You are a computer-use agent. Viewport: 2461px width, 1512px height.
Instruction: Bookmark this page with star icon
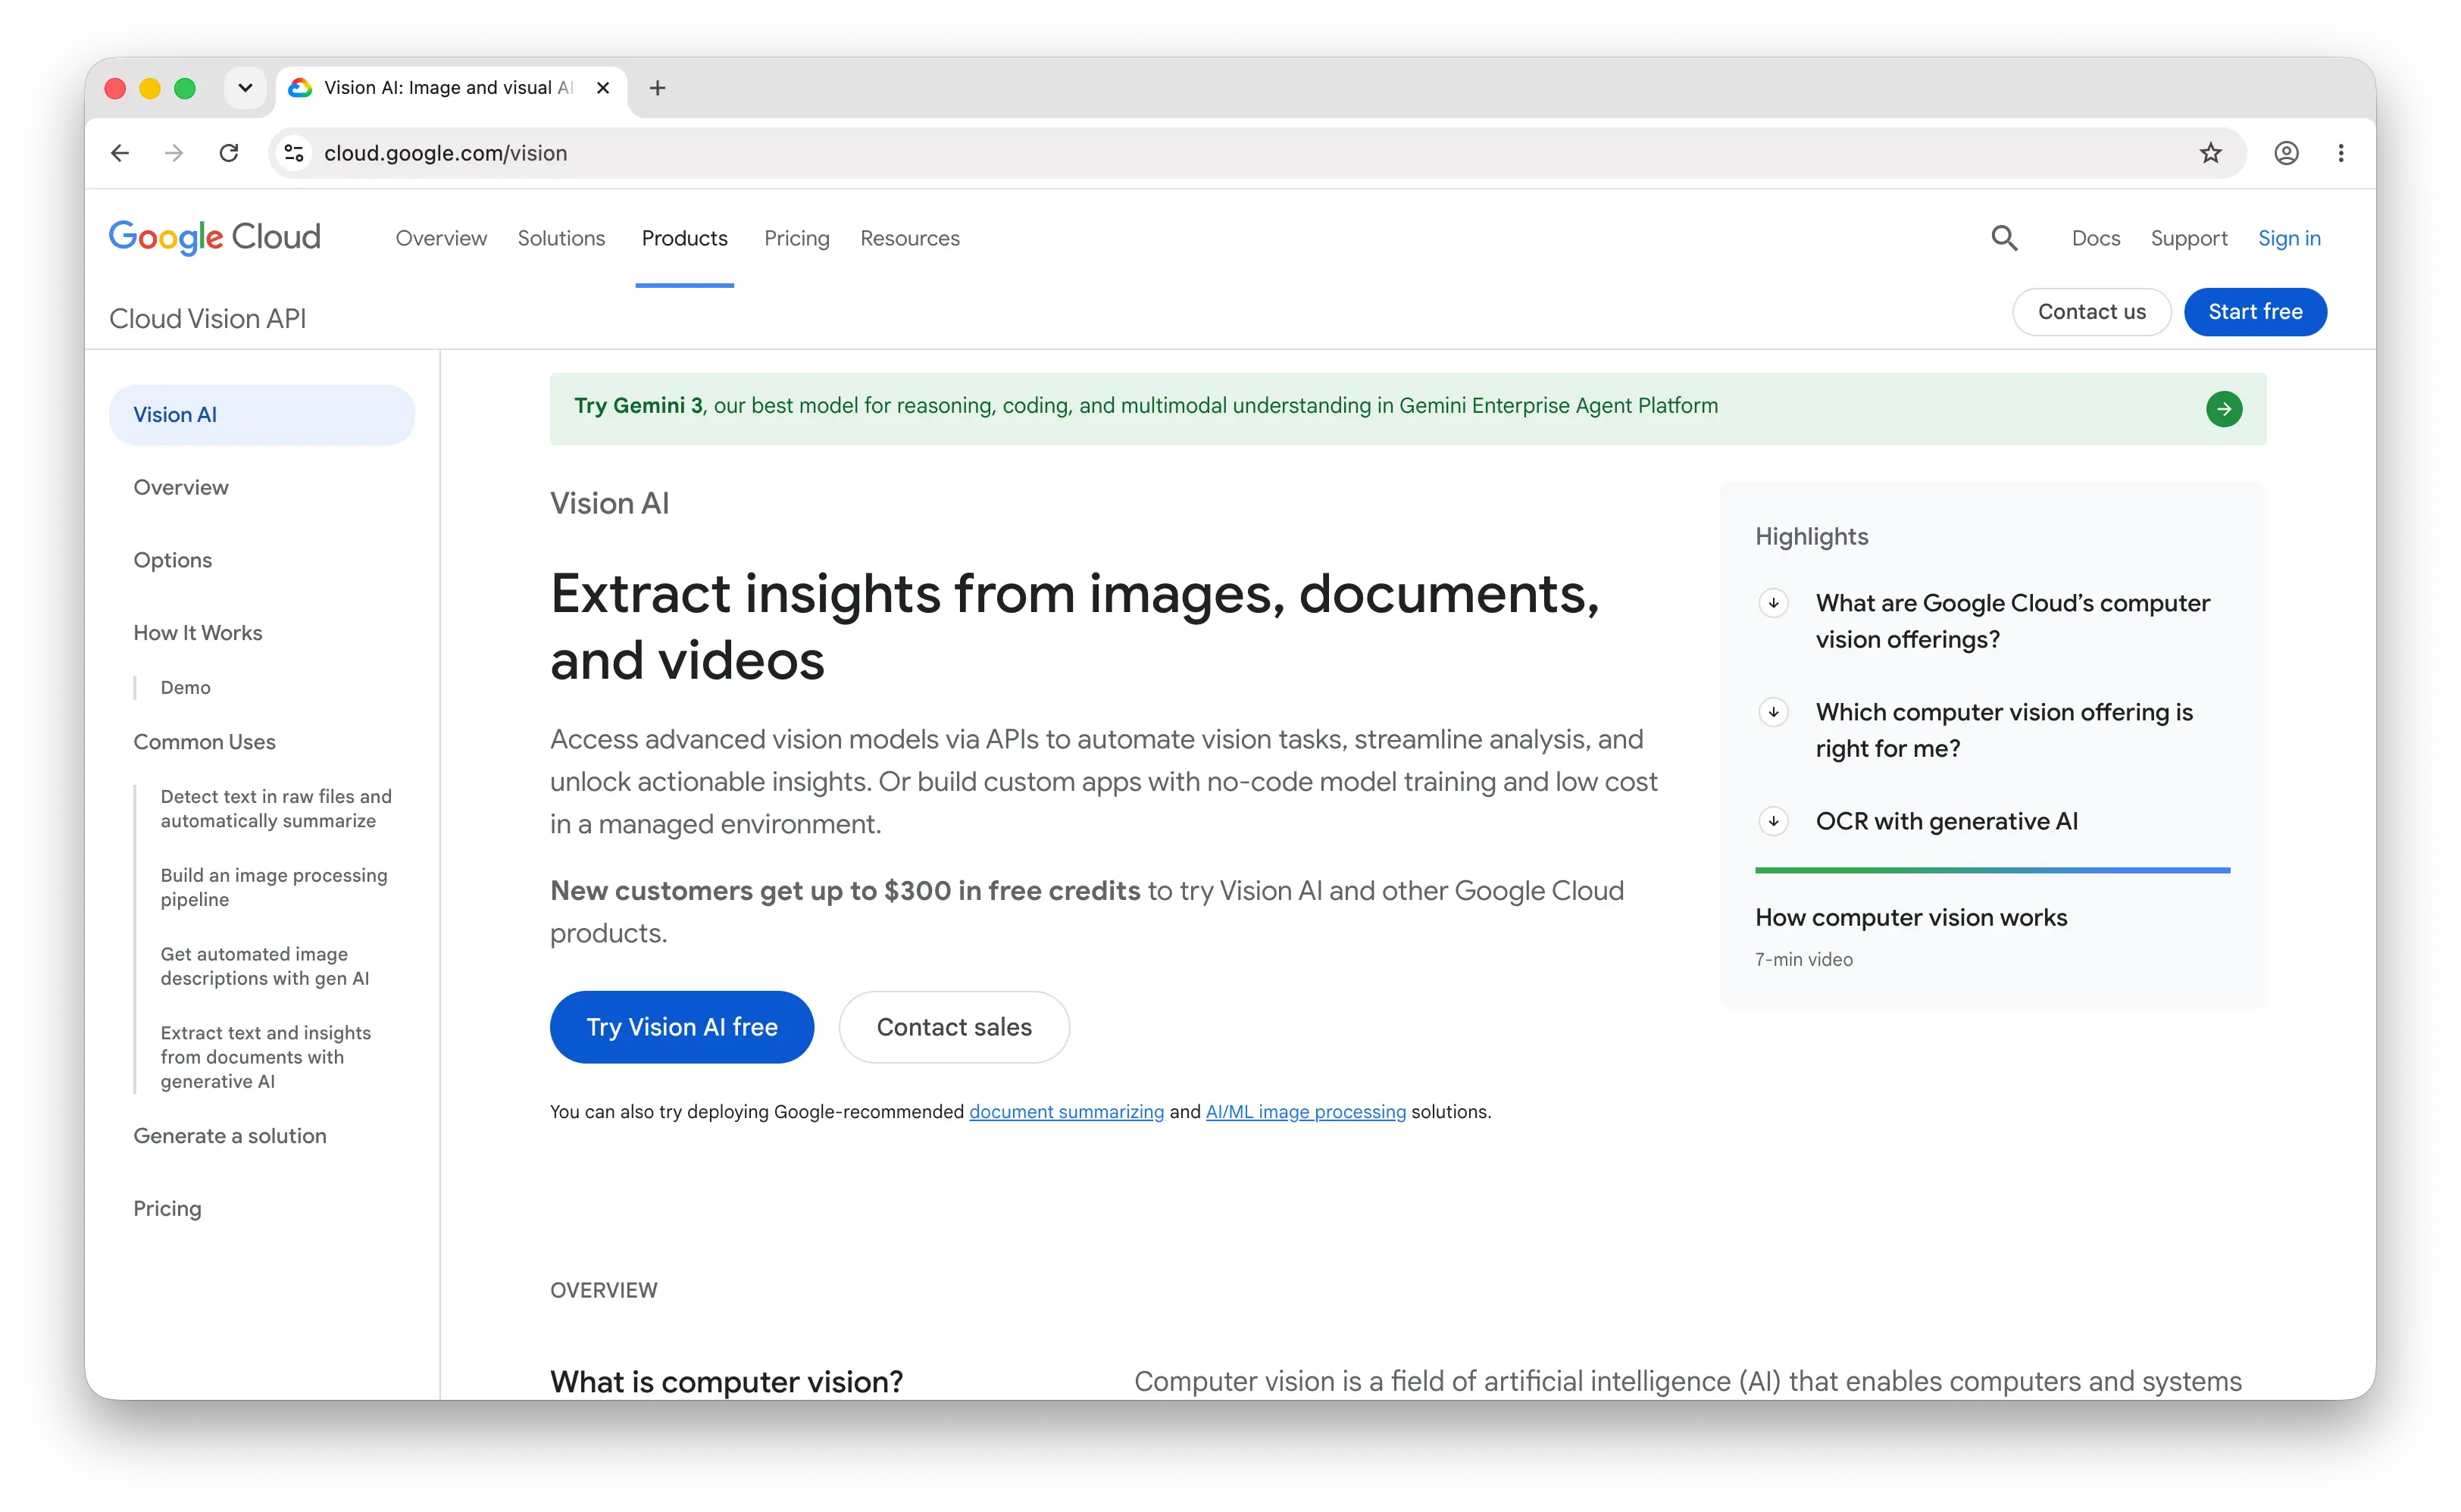click(2210, 153)
